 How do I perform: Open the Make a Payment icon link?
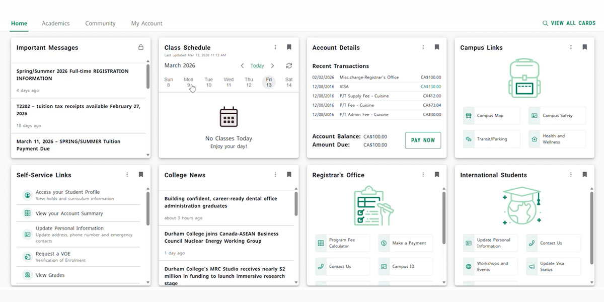[384, 243]
